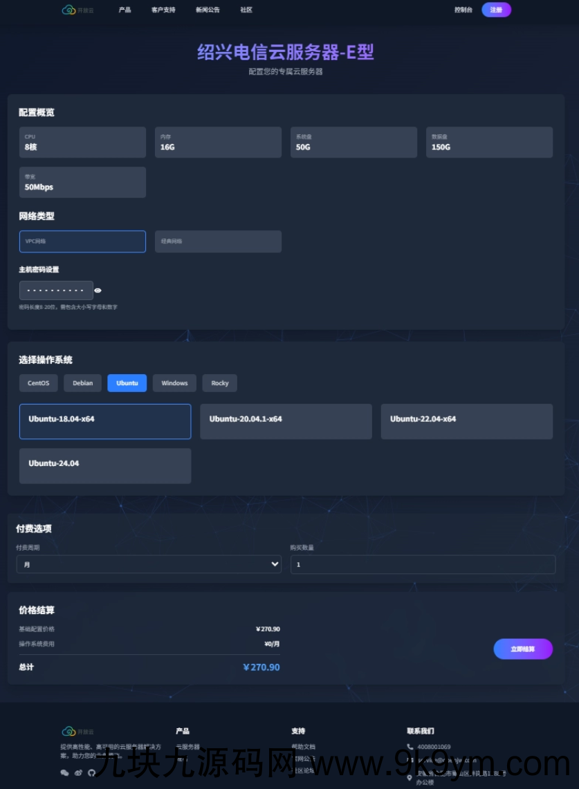Select the VPC网络 network type
The width and height of the screenshot is (579, 789).
coord(82,241)
